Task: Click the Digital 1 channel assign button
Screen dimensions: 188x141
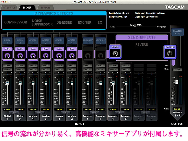Action: pyautogui.click(x=7, y=41)
